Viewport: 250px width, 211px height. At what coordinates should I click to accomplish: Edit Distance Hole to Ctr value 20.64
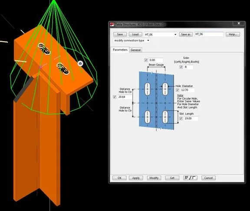tap(125, 97)
